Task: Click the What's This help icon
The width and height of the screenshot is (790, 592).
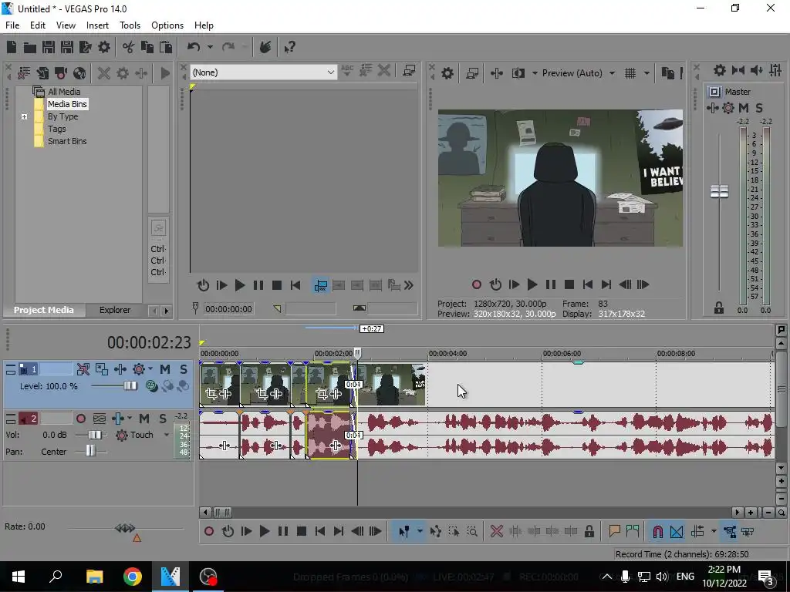Action: click(x=290, y=47)
